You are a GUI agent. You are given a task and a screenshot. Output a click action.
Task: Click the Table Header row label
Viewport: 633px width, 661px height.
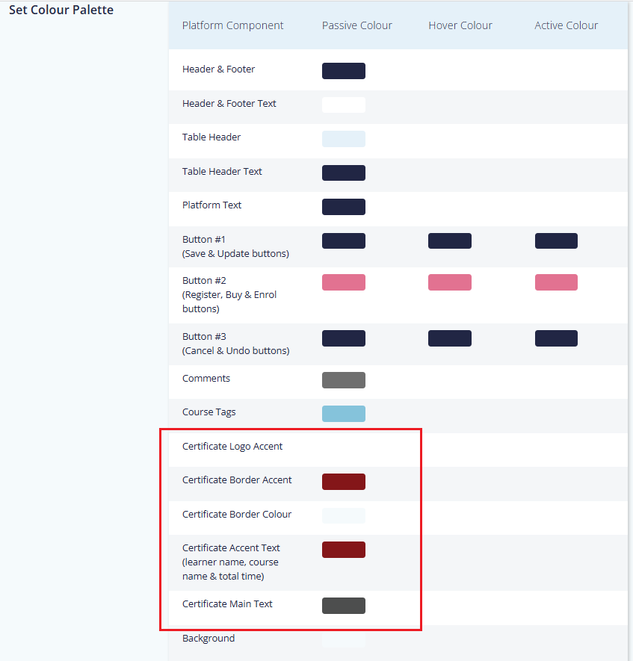[x=211, y=137]
